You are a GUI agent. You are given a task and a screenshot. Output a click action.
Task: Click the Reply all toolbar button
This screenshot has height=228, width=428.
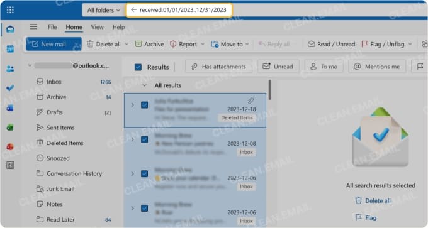[274, 44]
